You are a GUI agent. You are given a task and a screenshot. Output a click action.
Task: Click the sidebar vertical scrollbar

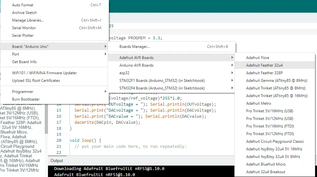(x=46, y=119)
